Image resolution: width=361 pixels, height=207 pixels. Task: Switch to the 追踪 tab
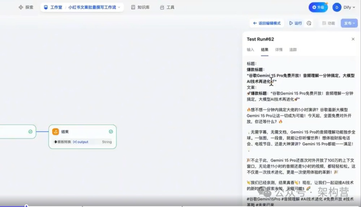293,49
